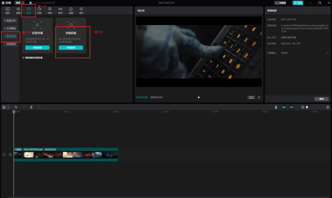Click the 草稿参数 panel title
This screenshot has height=198, width=332.
pyautogui.click(x=272, y=10)
